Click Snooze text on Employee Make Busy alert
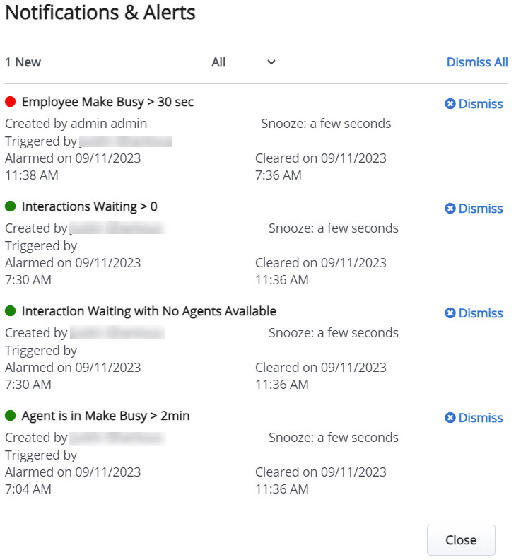The width and height of the screenshot is (516, 560). pyautogui.click(x=326, y=124)
